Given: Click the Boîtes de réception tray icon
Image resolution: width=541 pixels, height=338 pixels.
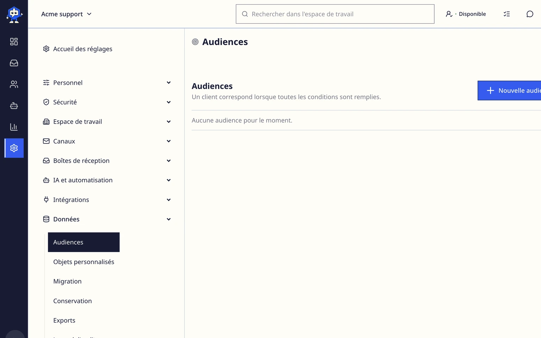Looking at the screenshot, I should point(46,161).
